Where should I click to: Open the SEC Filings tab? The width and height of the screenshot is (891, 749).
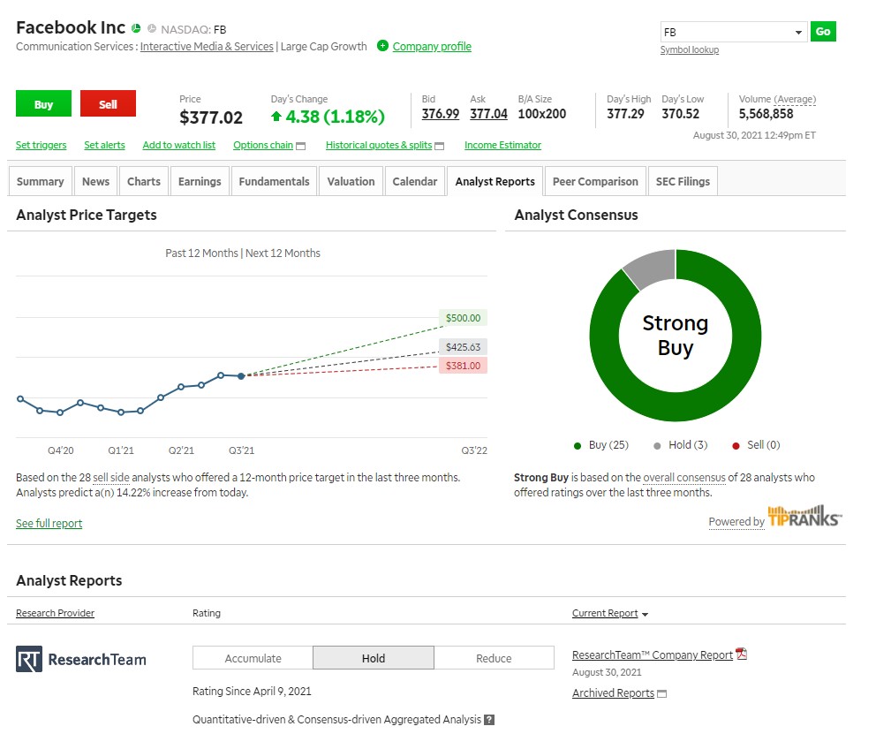coord(683,181)
